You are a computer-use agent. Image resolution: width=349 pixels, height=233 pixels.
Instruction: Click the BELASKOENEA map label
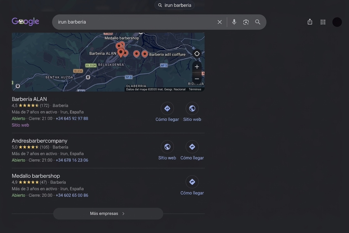(111, 65)
